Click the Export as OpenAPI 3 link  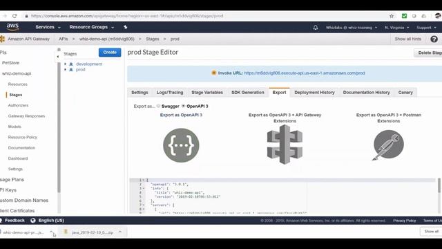(x=181, y=115)
